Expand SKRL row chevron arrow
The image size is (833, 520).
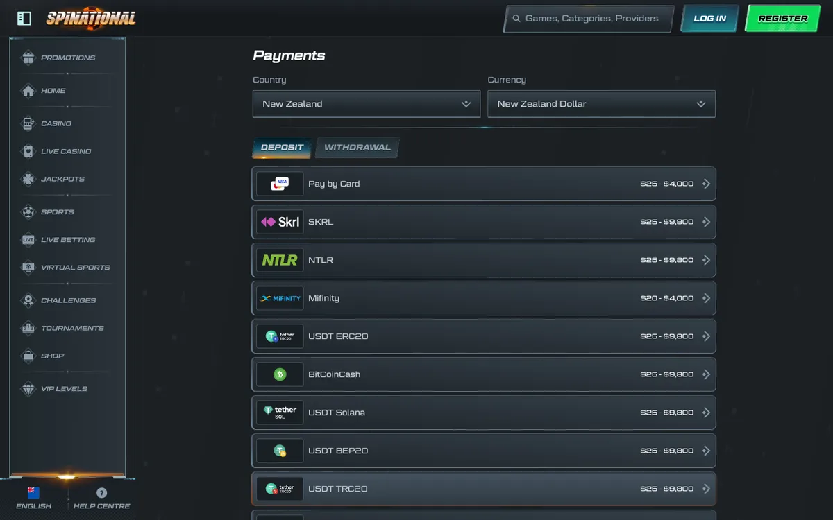coord(706,222)
